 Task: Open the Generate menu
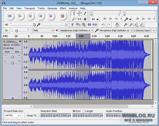click(52, 8)
